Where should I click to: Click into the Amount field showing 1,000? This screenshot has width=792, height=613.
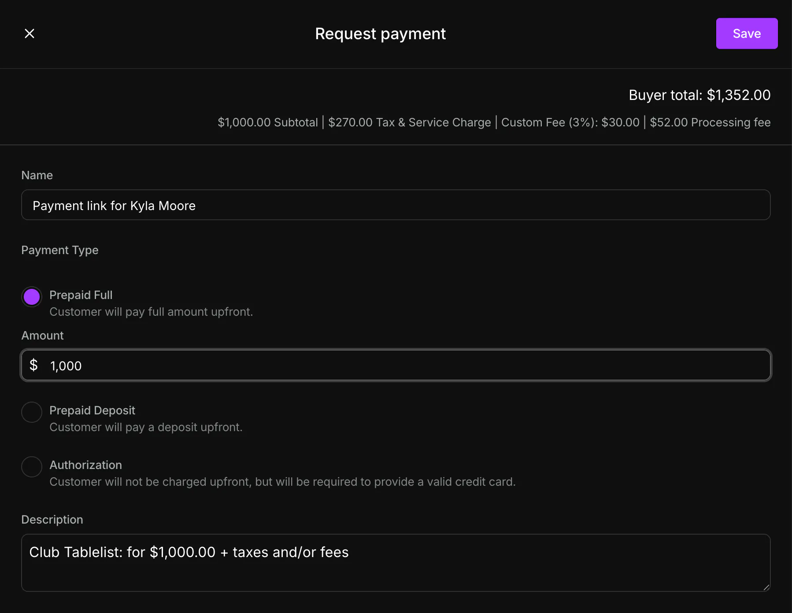click(396, 366)
